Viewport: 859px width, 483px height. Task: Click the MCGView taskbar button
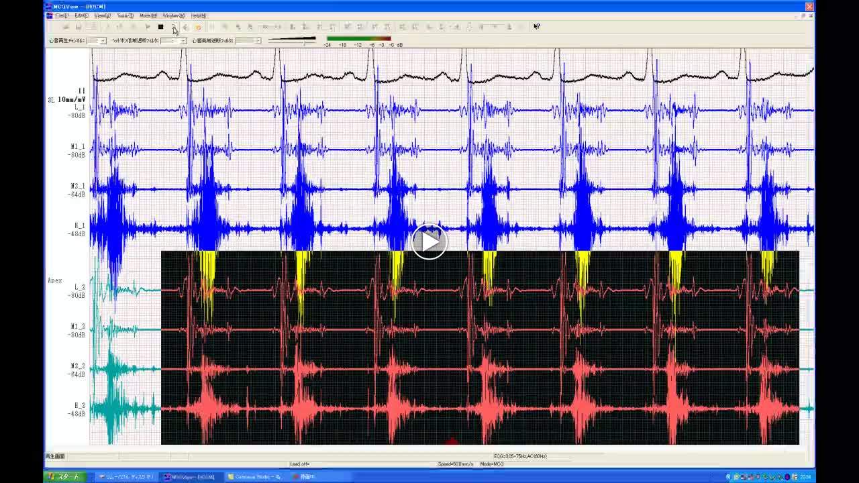click(x=190, y=477)
